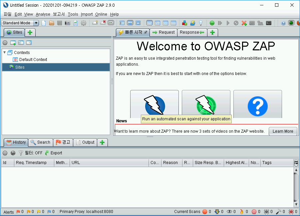
Task: Click the lightbulb tips icon
Action: tap(201, 23)
